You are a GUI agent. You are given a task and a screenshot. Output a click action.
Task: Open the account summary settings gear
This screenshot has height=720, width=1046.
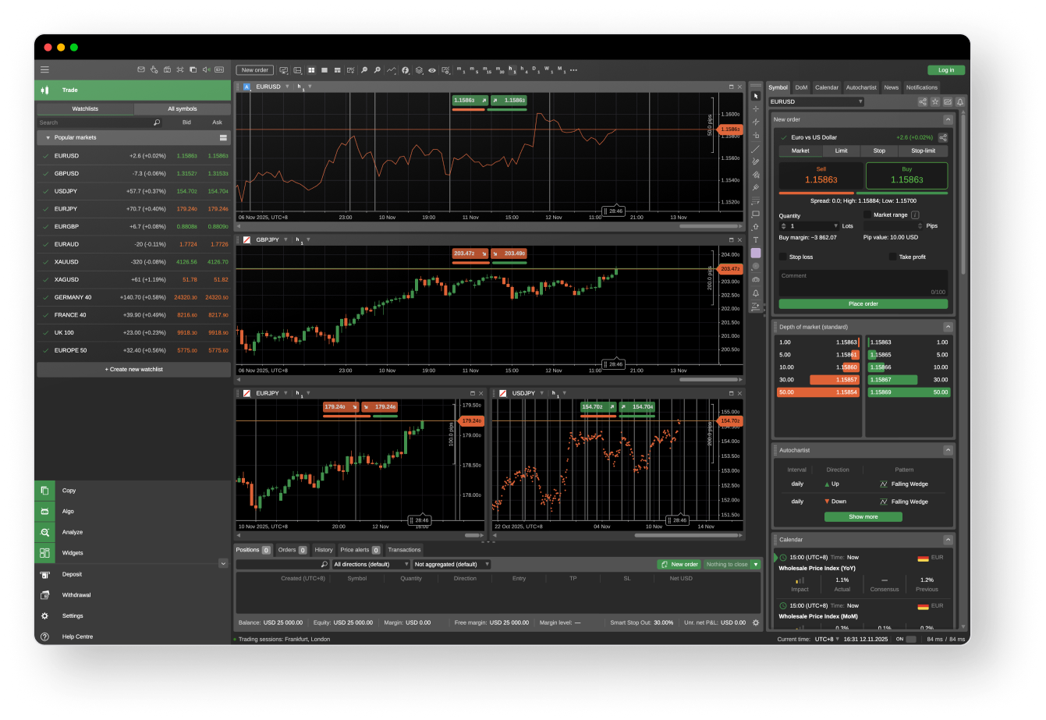click(755, 622)
